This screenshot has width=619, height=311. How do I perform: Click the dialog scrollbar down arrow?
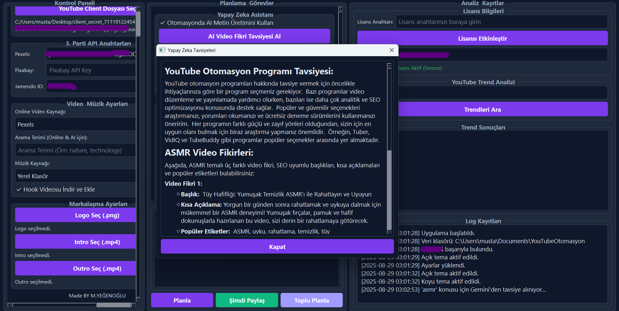[x=389, y=232]
